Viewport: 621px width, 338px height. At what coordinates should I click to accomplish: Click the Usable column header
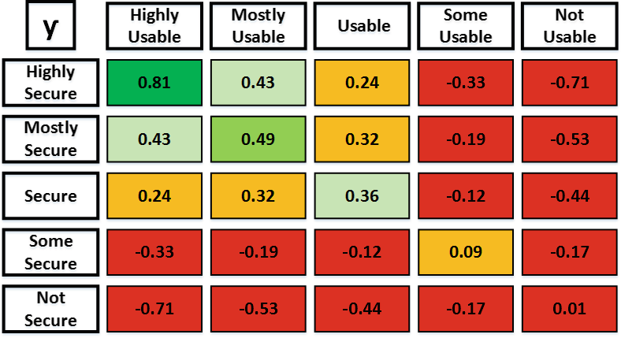[364, 26]
